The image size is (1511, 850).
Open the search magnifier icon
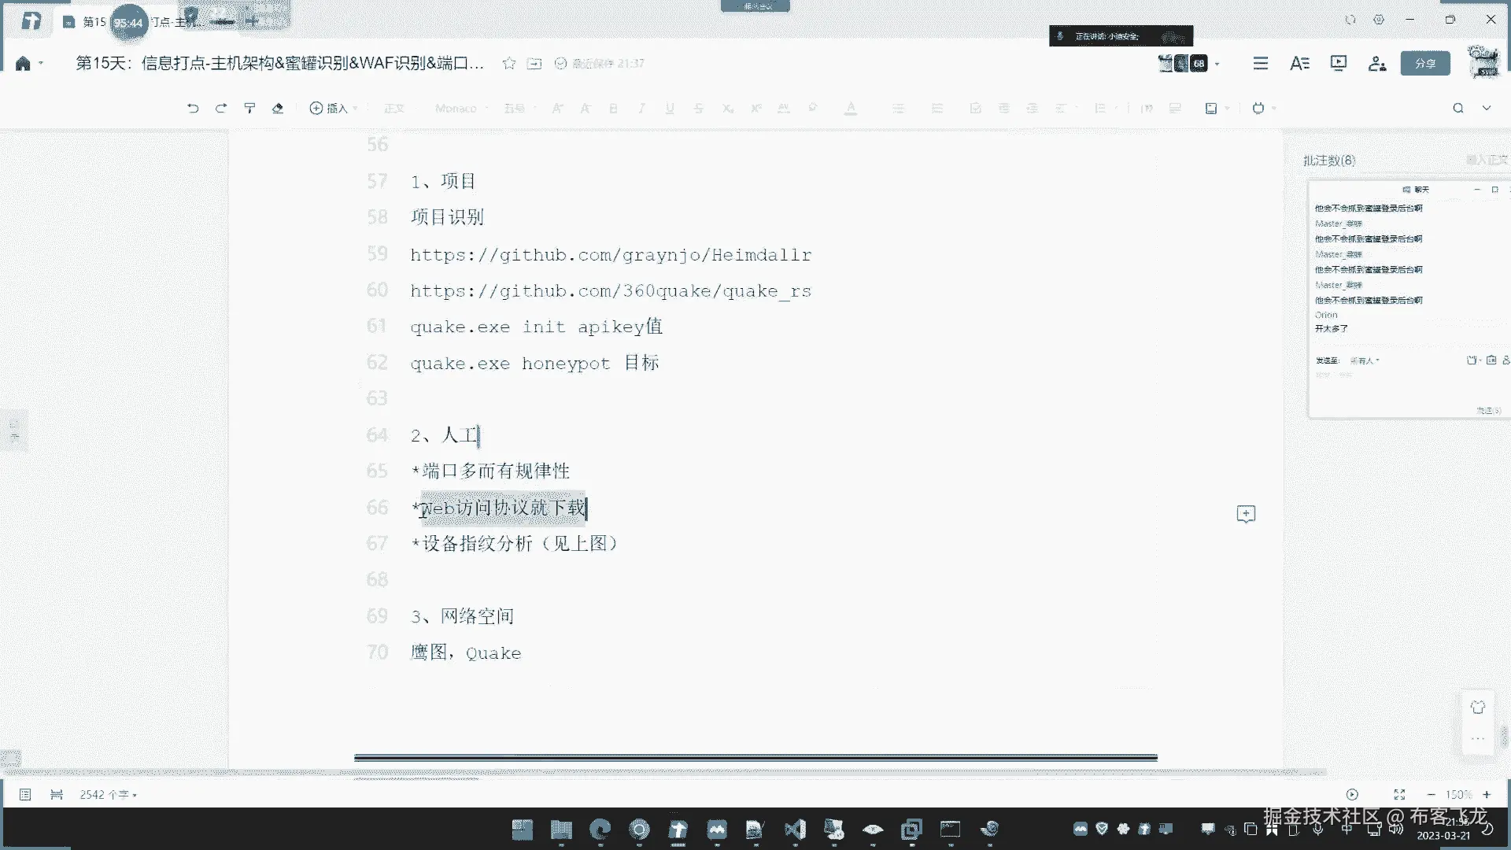tap(1458, 109)
